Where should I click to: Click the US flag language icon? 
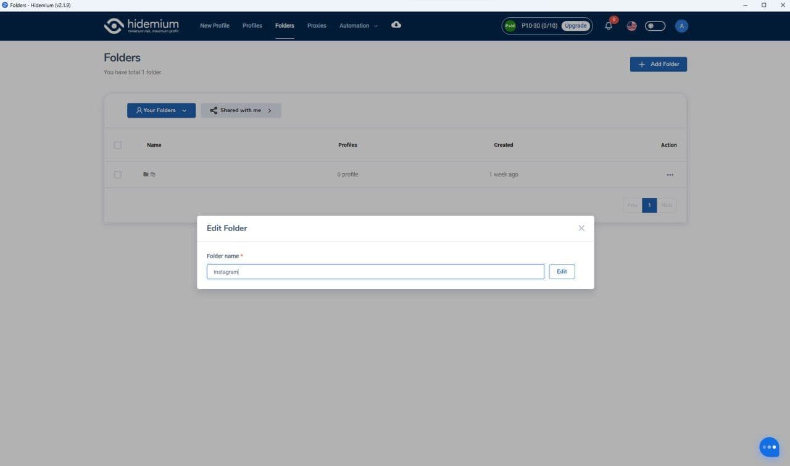pyautogui.click(x=631, y=26)
